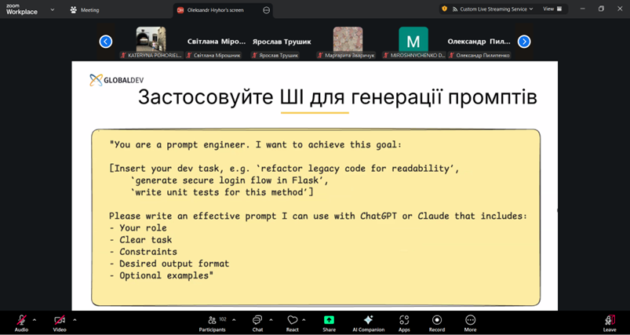
Task: Unmute the microphone with Audio button
Action: (x=21, y=321)
